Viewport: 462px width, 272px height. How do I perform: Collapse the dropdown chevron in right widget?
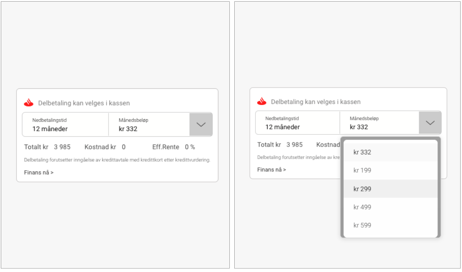(x=430, y=123)
